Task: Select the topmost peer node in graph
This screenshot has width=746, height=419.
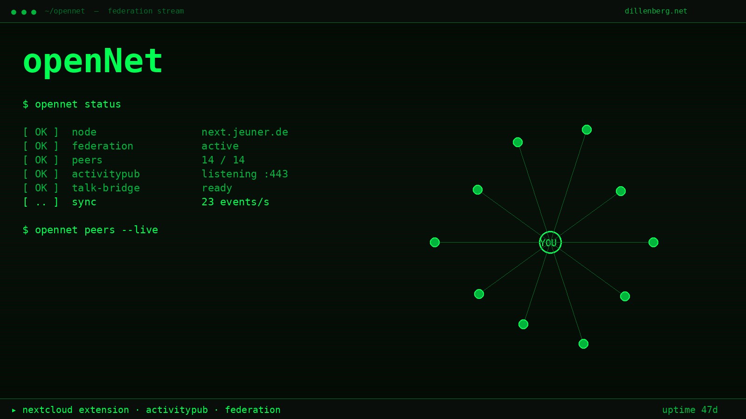Action: 587,129
